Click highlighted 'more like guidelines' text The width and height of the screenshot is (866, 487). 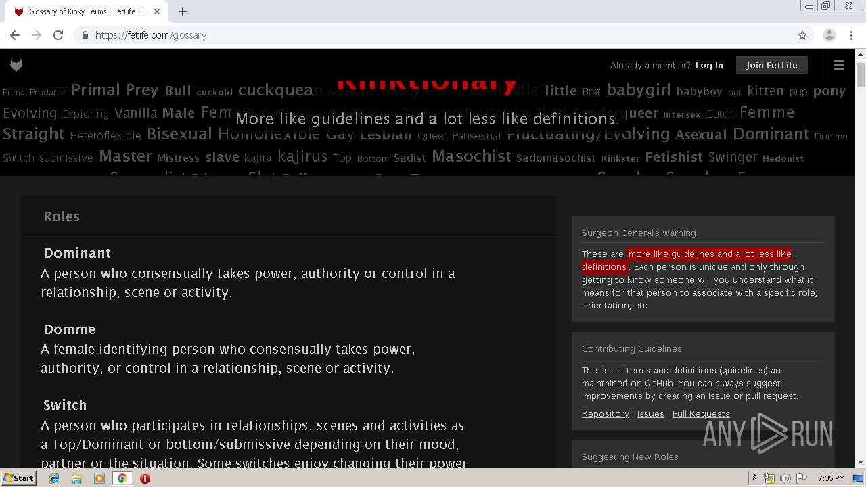[x=687, y=260]
